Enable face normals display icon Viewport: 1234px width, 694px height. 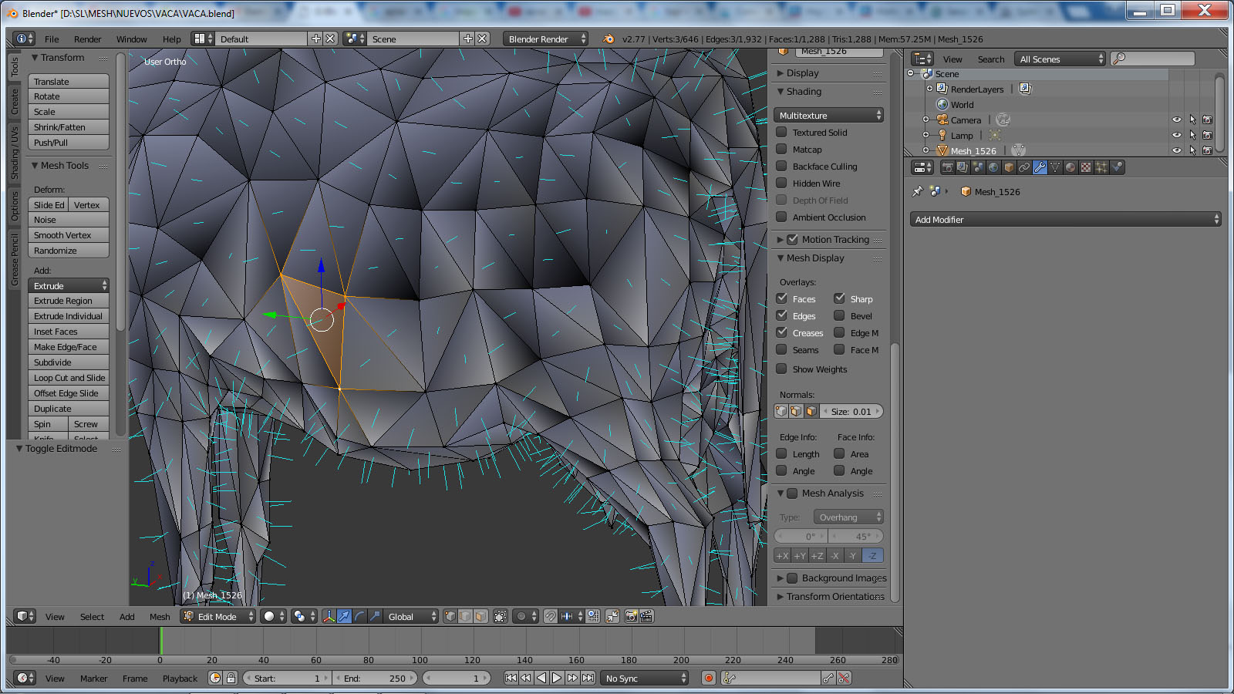pyautogui.click(x=811, y=412)
